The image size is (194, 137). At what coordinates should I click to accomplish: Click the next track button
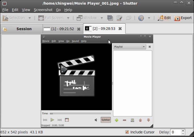pyautogui.click(x=59, y=120)
